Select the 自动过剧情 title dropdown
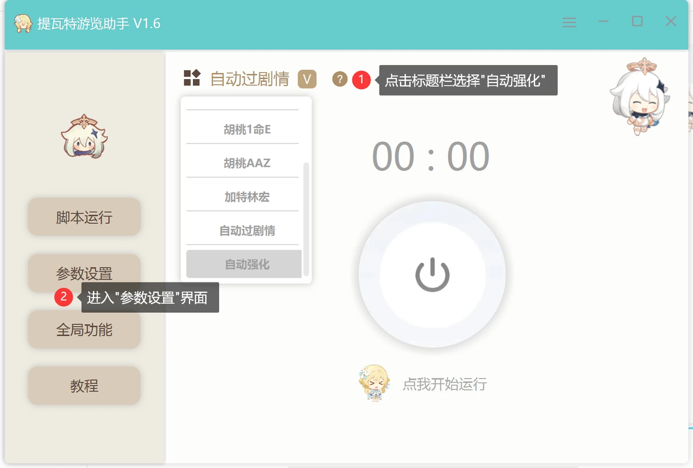The width and height of the screenshot is (693, 468). click(x=250, y=79)
